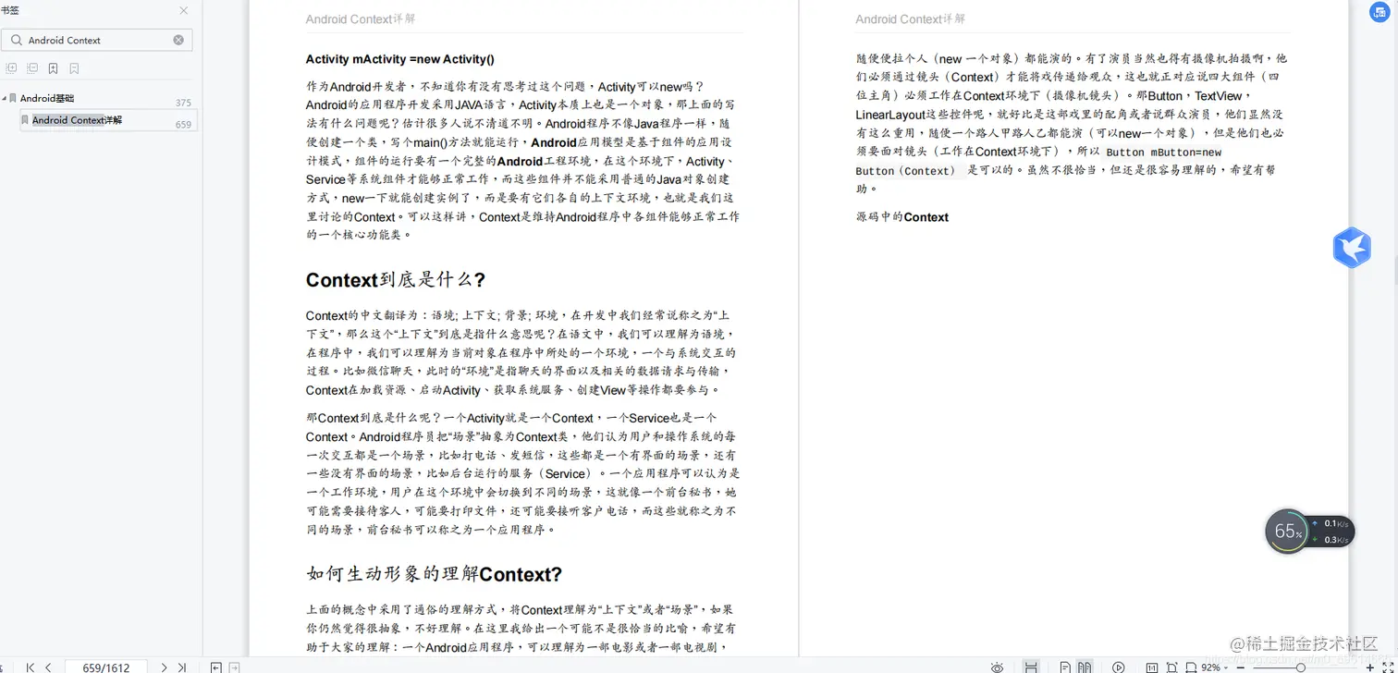Switch to single page view
Image resolution: width=1398 pixels, height=673 pixels.
pyautogui.click(x=1066, y=667)
